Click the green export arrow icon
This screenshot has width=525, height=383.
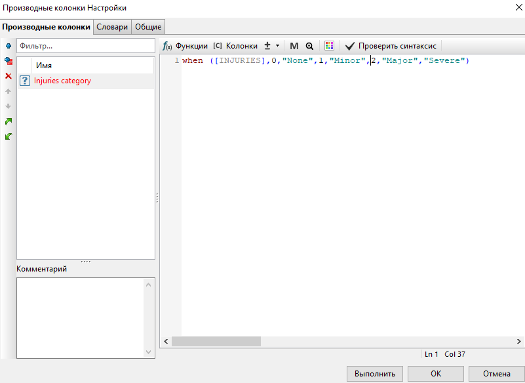click(9, 121)
